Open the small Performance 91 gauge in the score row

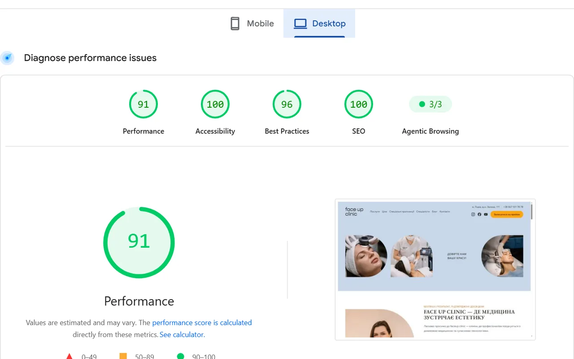(x=143, y=104)
